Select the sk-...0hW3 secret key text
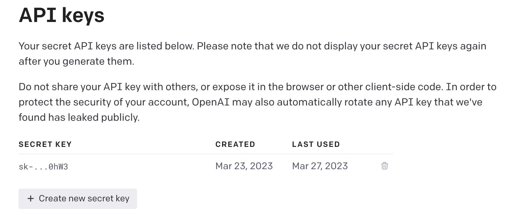 43,167
